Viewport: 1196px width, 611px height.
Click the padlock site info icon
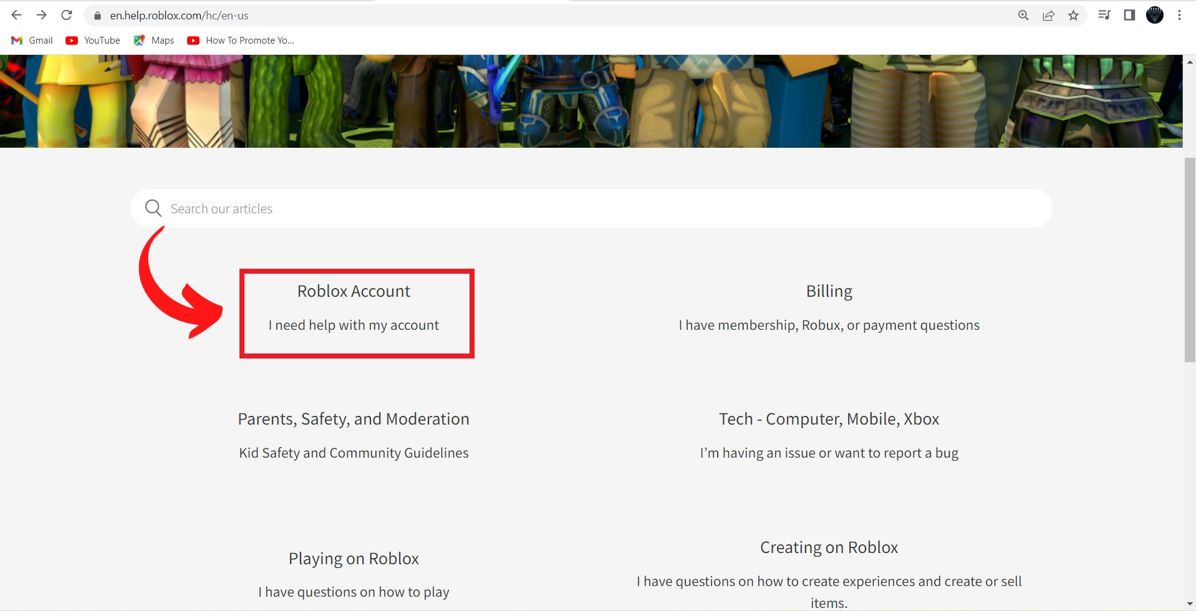(x=97, y=16)
